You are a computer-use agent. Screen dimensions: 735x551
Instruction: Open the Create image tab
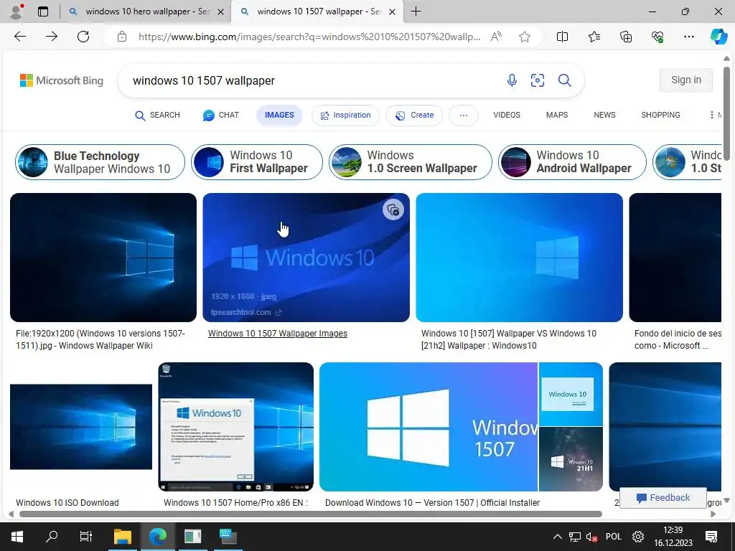point(414,116)
